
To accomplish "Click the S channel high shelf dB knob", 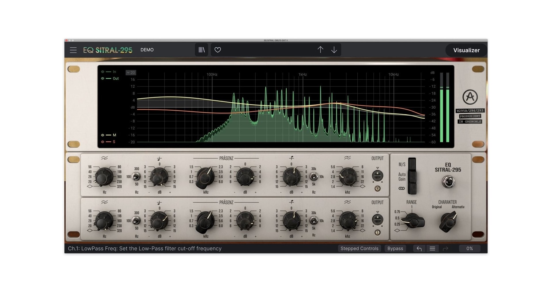I will [x=292, y=221].
